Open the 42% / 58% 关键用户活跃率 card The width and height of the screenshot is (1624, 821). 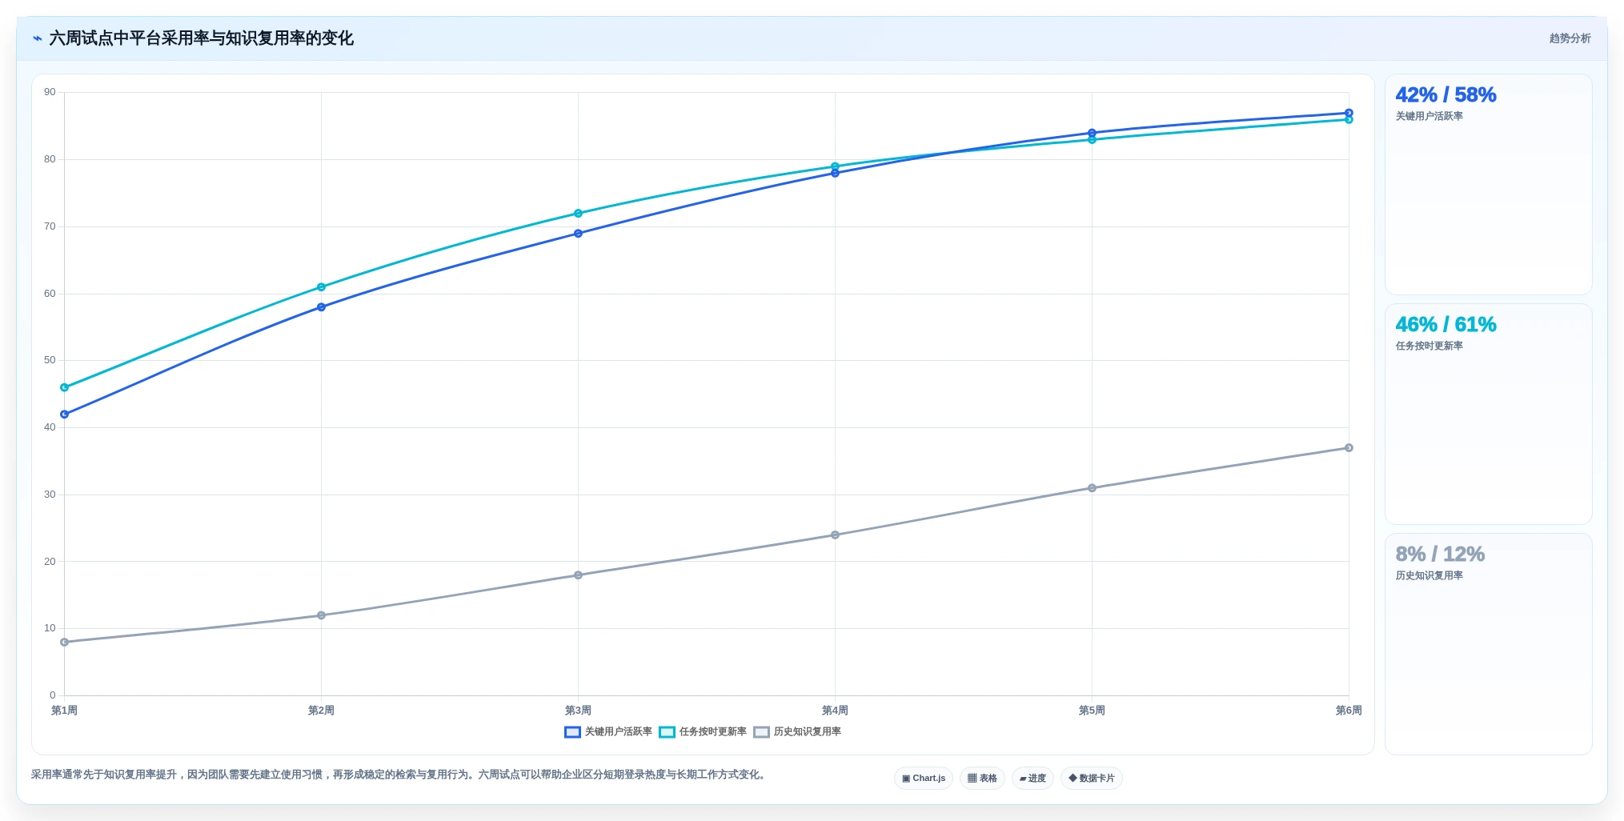pyautogui.click(x=1488, y=185)
